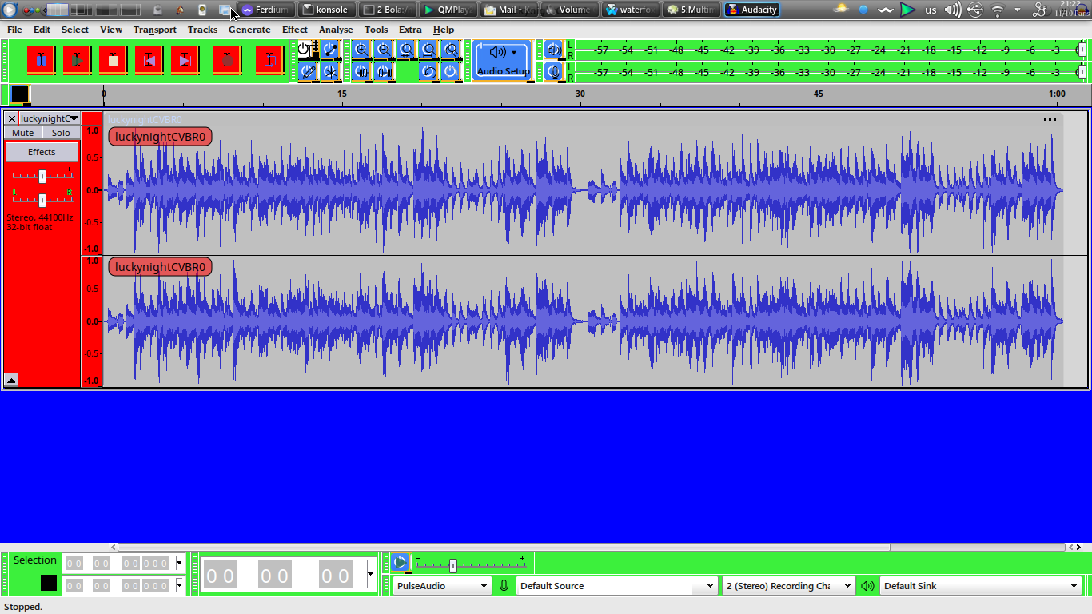Solo the luckynight track

pyautogui.click(x=61, y=133)
